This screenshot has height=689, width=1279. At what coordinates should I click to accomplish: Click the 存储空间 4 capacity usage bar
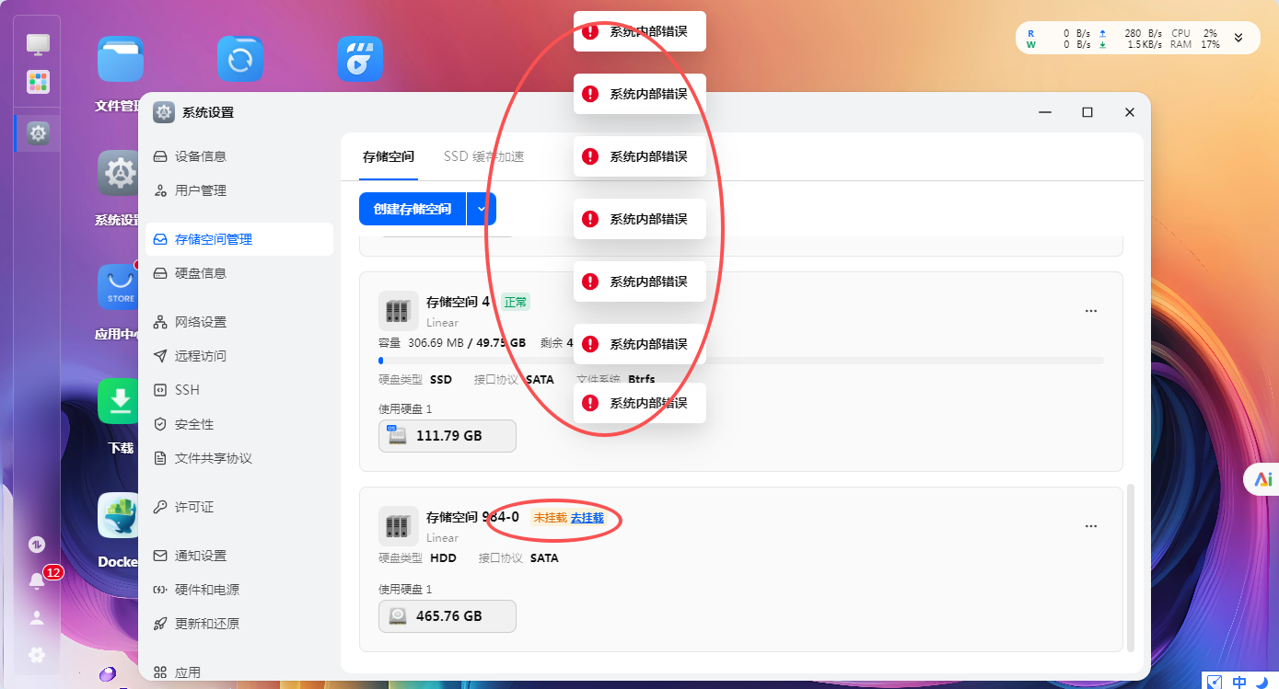(741, 361)
